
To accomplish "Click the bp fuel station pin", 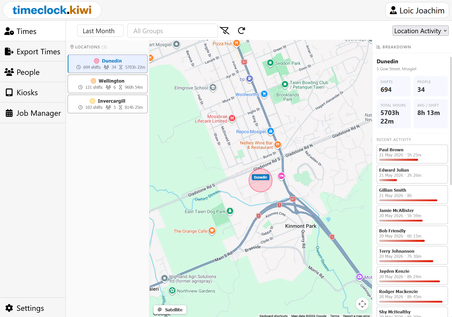I will 250,78.
